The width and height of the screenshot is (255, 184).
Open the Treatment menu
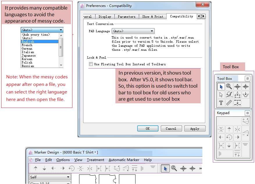pyautogui.click(x=95, y=160)
